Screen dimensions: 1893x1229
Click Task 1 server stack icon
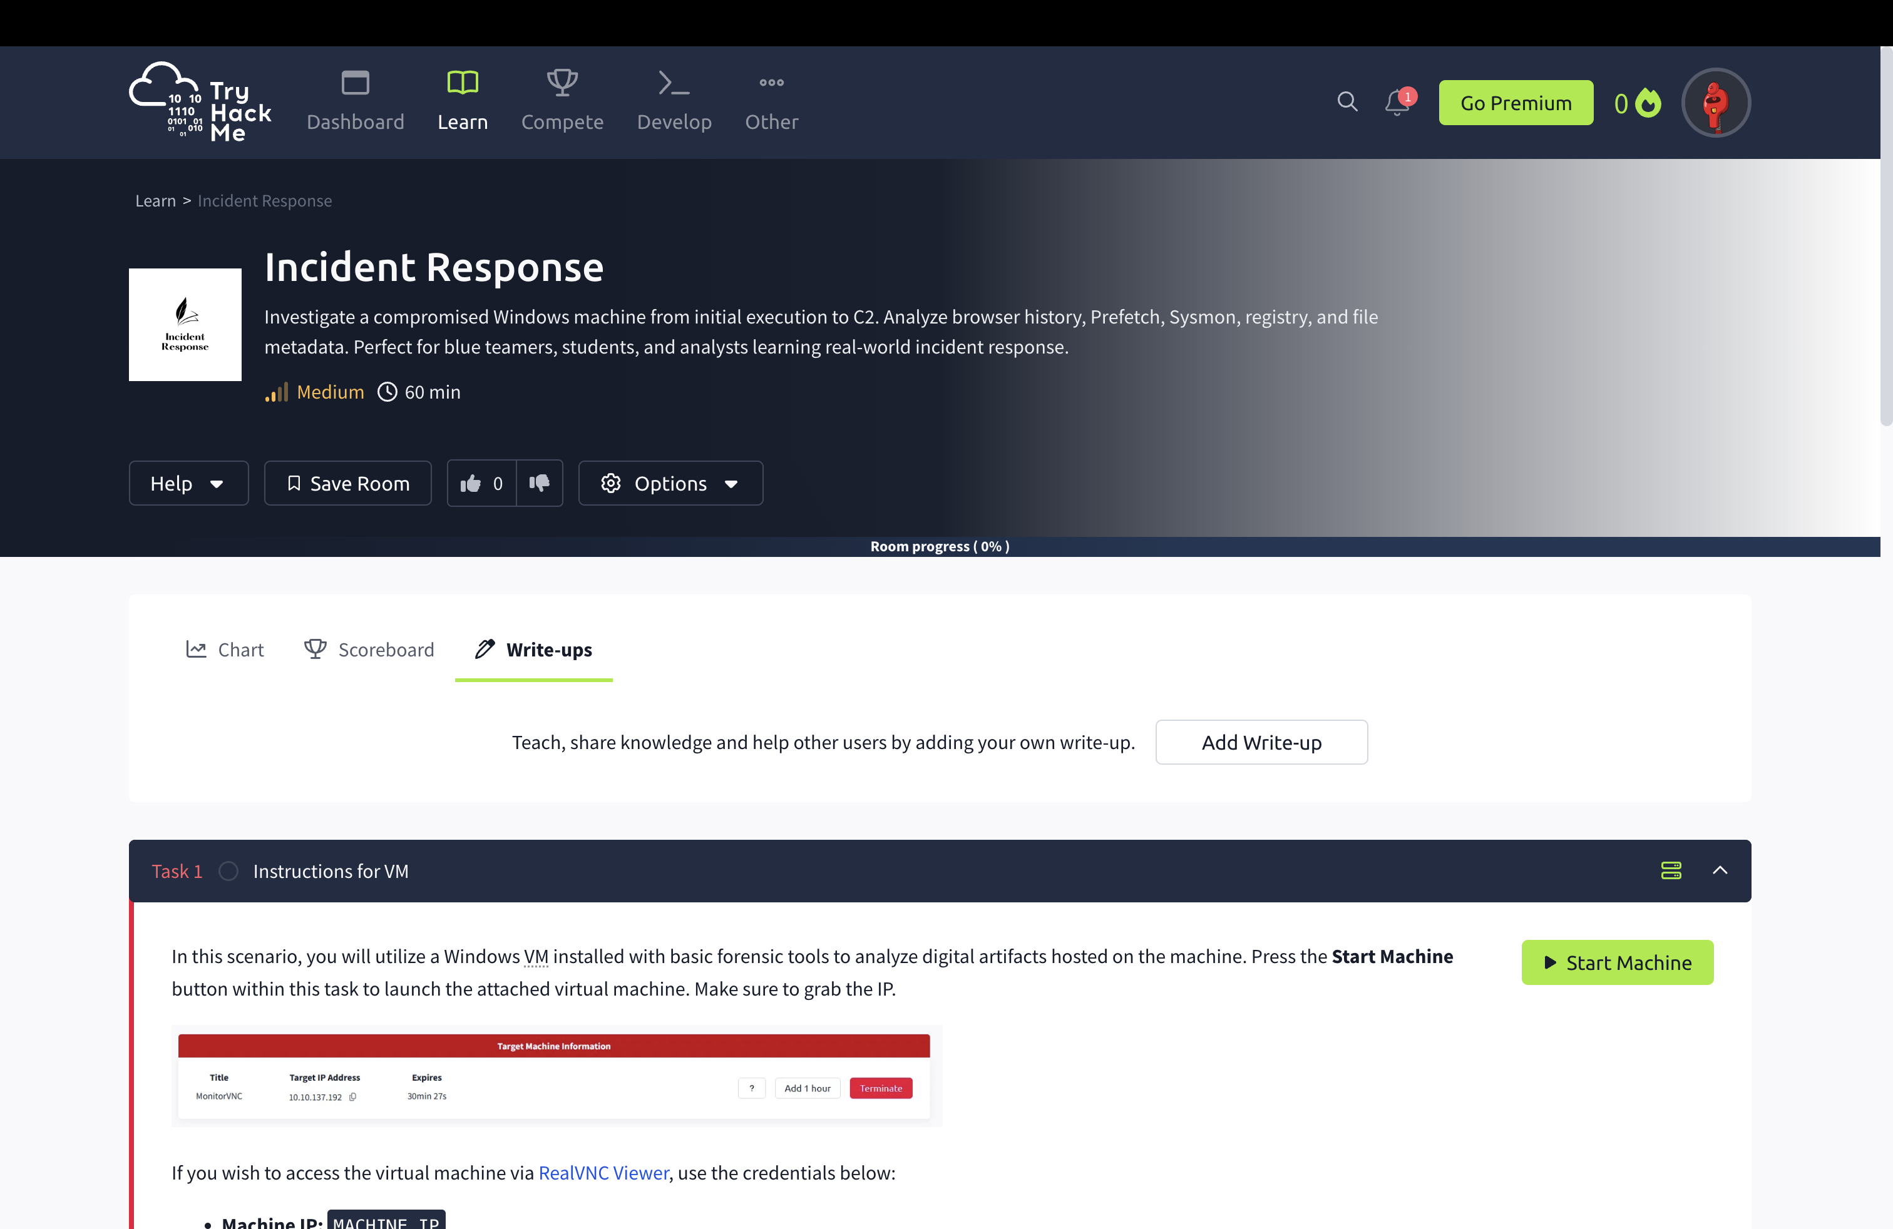(x=1670, y=870)
